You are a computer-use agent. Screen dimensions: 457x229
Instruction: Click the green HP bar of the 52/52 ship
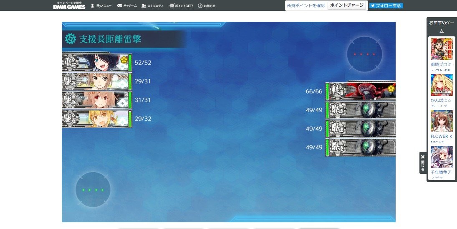130,63
